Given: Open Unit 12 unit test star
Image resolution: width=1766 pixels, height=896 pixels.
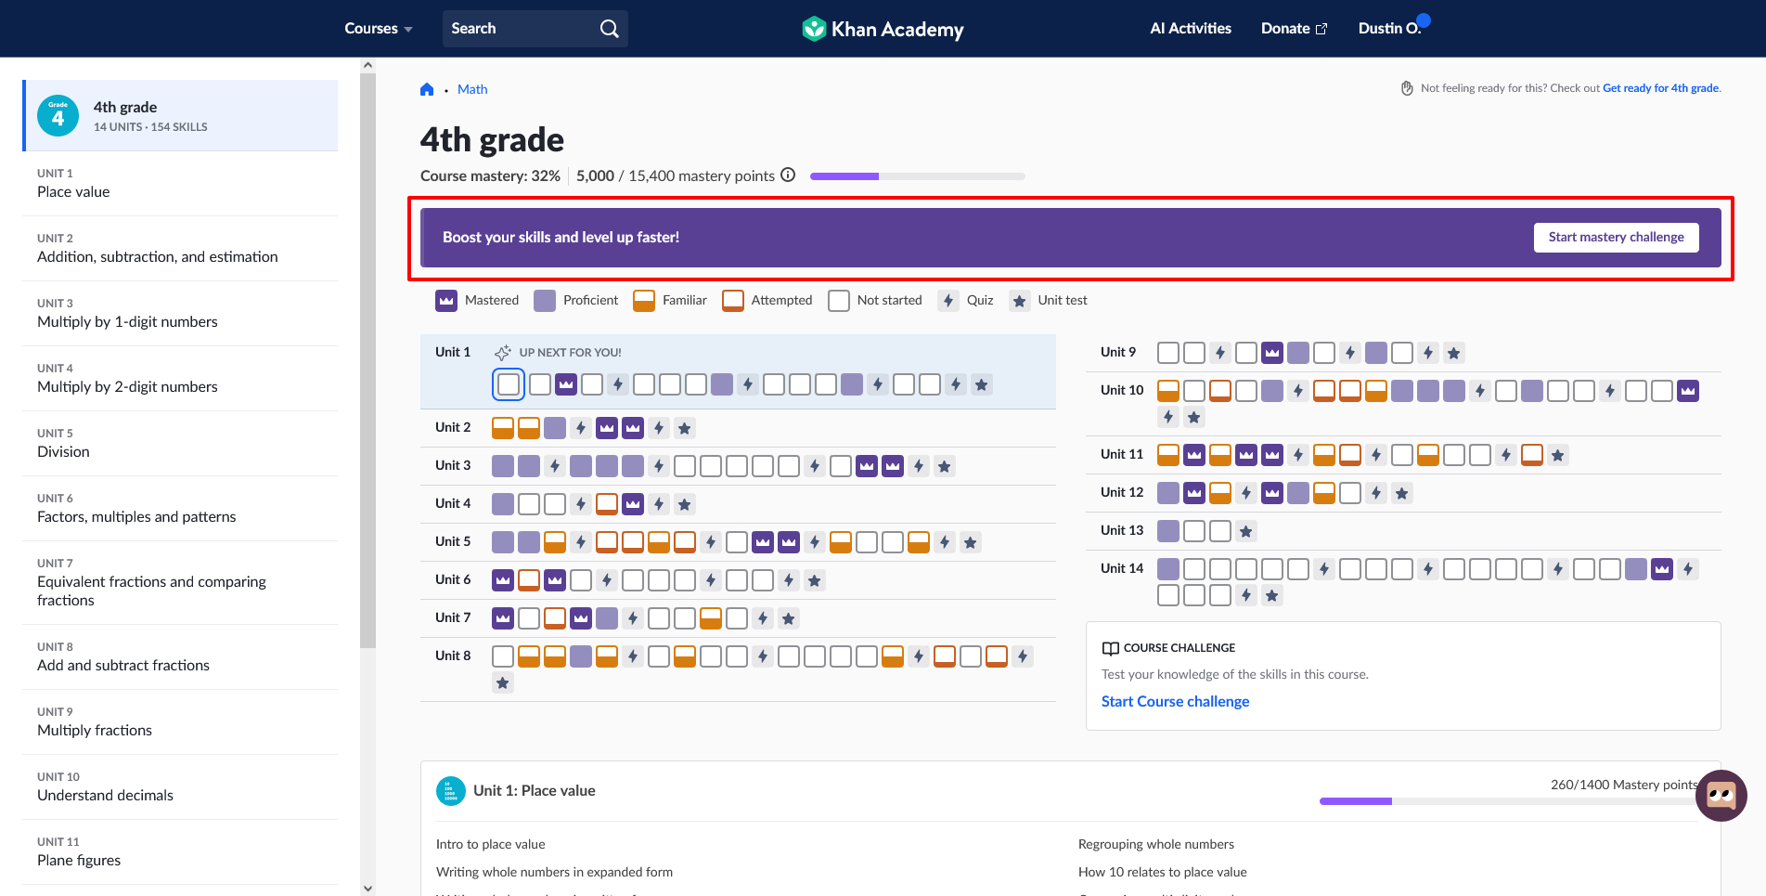Looking at the screenshot, I should (x=1401, y=493).
